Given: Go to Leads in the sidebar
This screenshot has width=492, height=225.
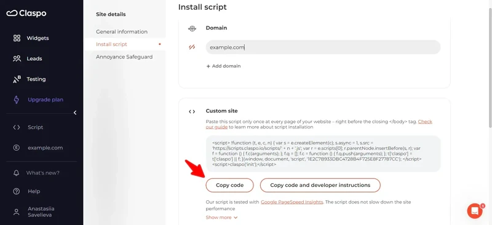Looking at the screenshot, I should [34, 58].
